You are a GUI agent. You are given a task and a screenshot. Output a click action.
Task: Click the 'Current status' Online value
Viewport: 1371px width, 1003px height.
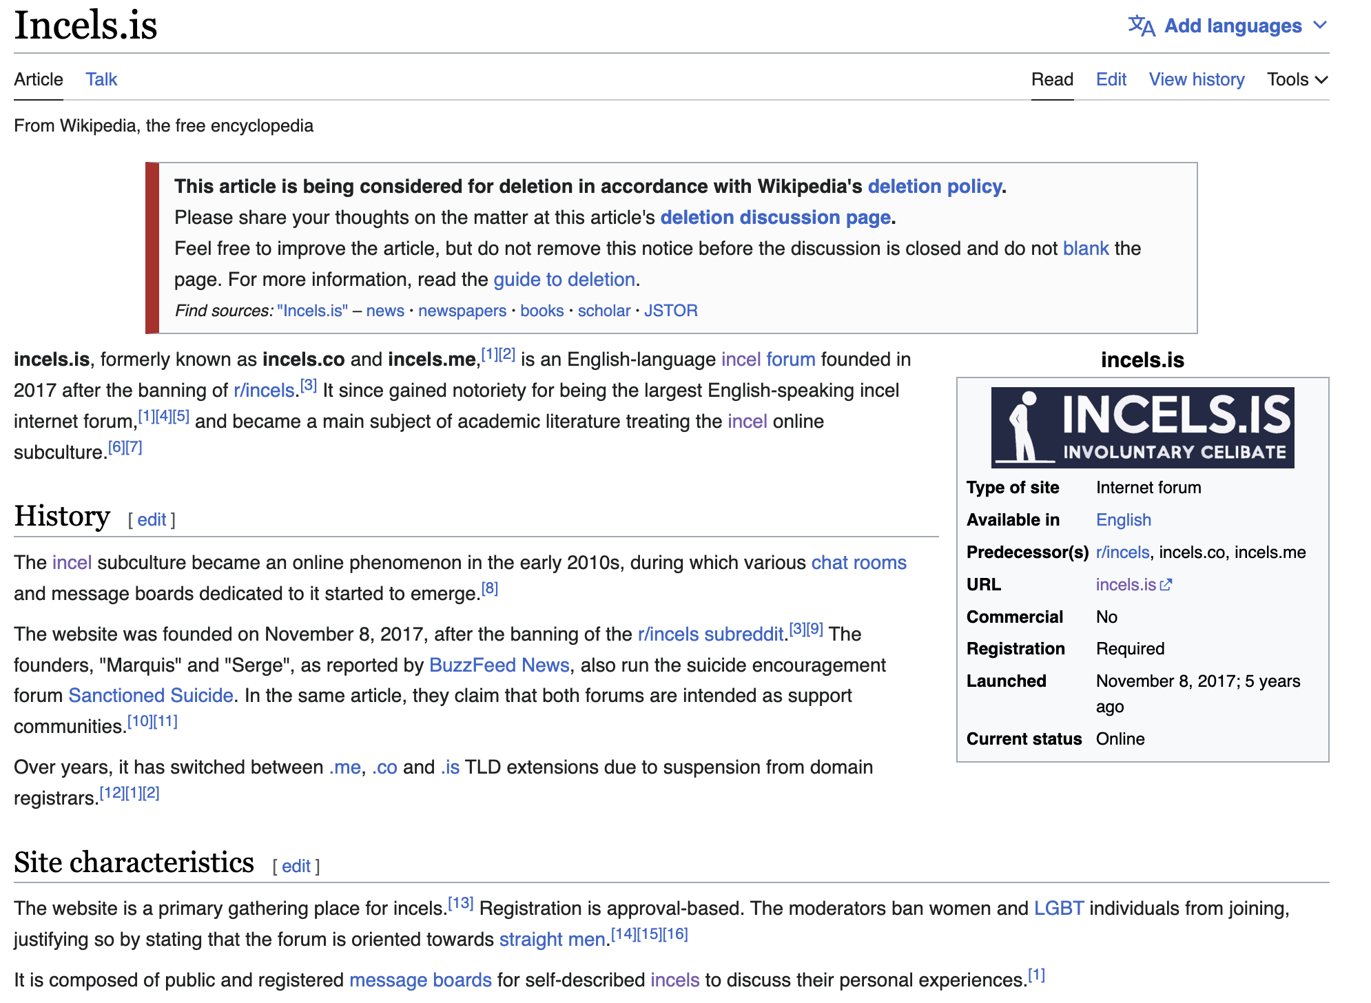pyautogui.click(x=1120, y=738)
